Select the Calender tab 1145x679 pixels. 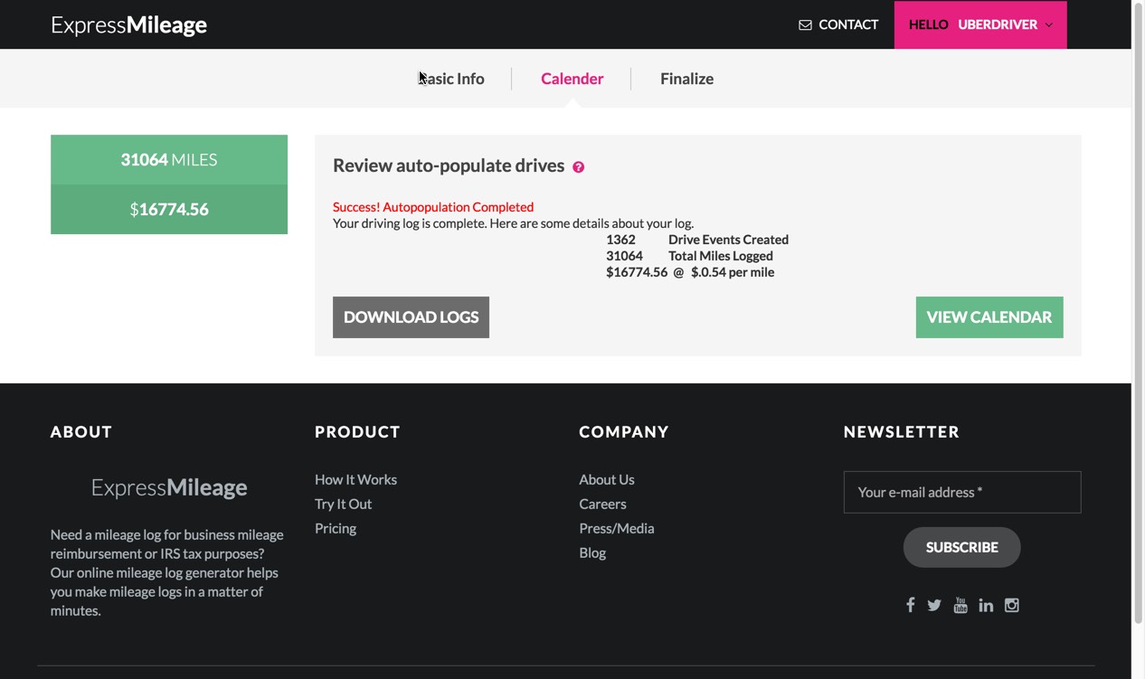click(572, 79)
